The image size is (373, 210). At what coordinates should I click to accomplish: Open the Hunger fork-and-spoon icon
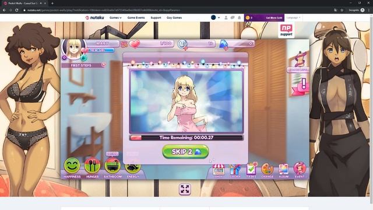coord(92,166)
